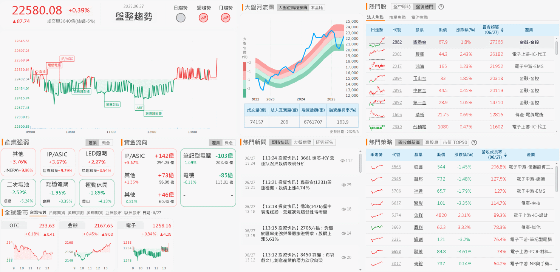560x272 pixels.
Task: Open the green quarterly sparkline for 鑫科
Action: click(x=376, y=227)
